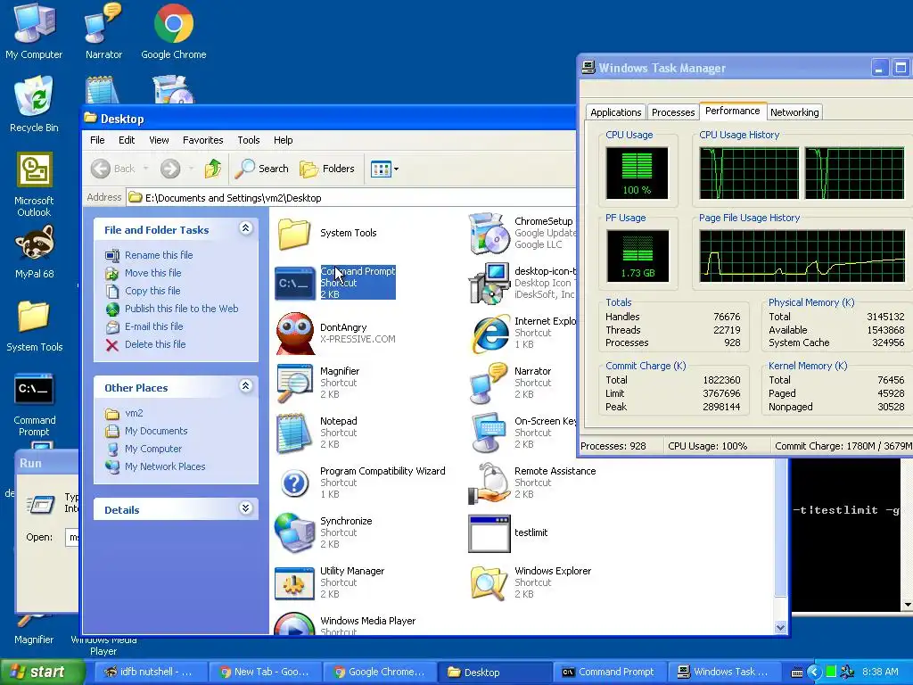This screenshot has width=913, height=685.
Task: Switch to Task Manager Processes tab
Action: [673, 112]
